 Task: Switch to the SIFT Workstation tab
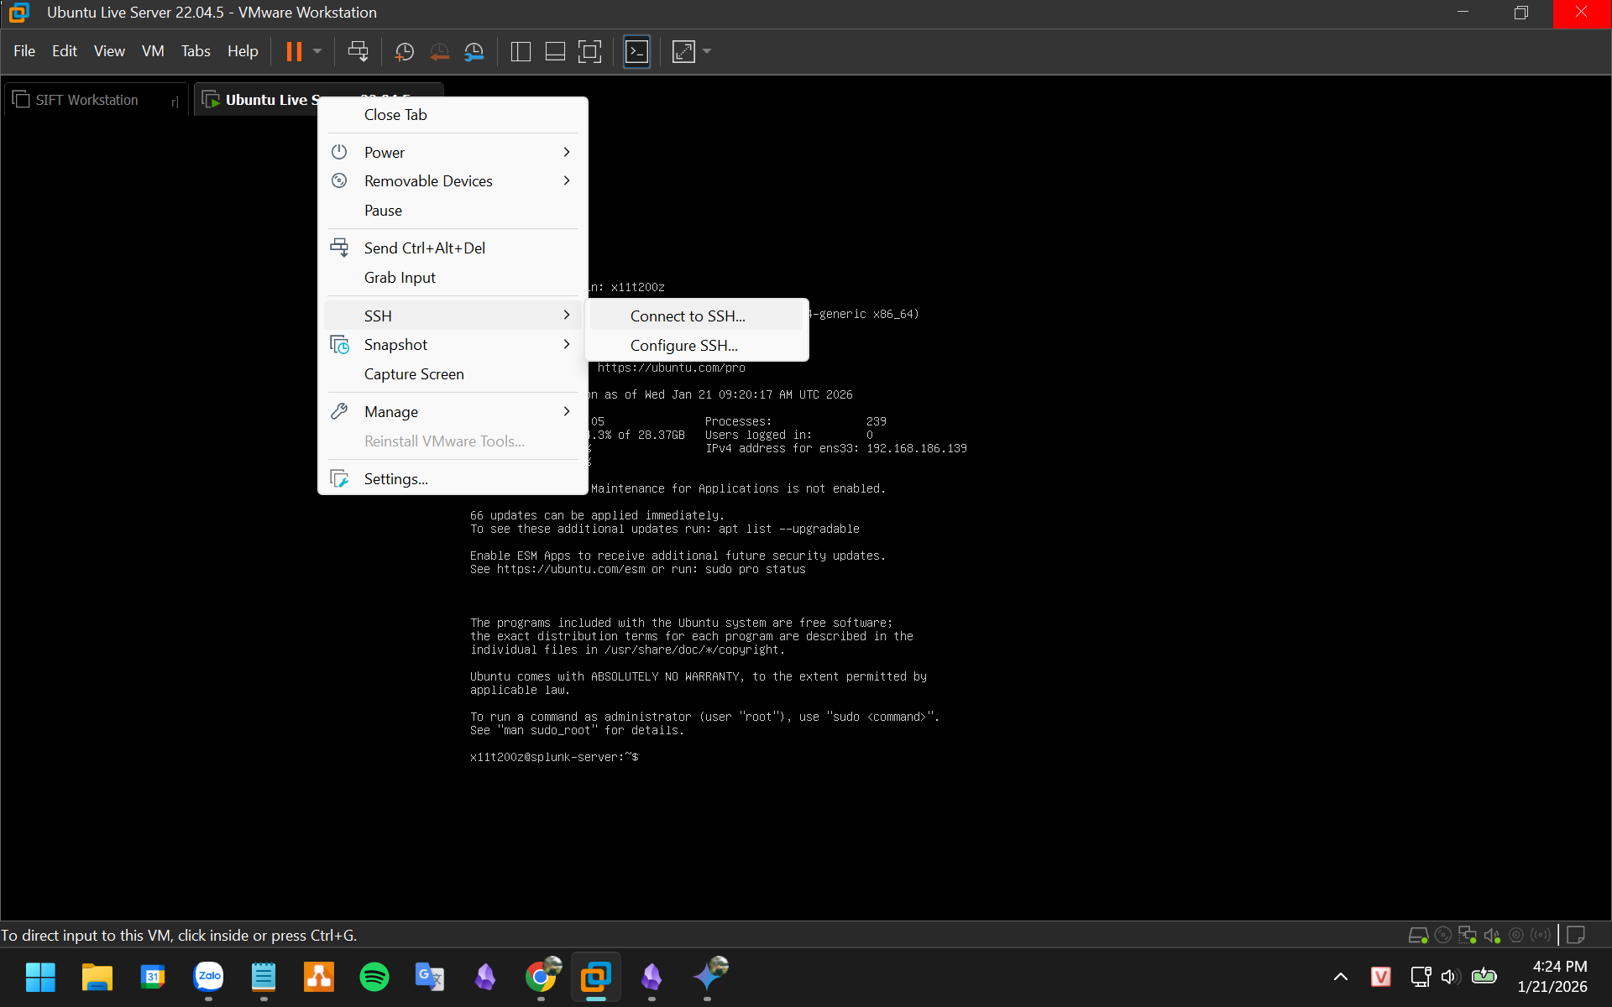click(86, 100)
